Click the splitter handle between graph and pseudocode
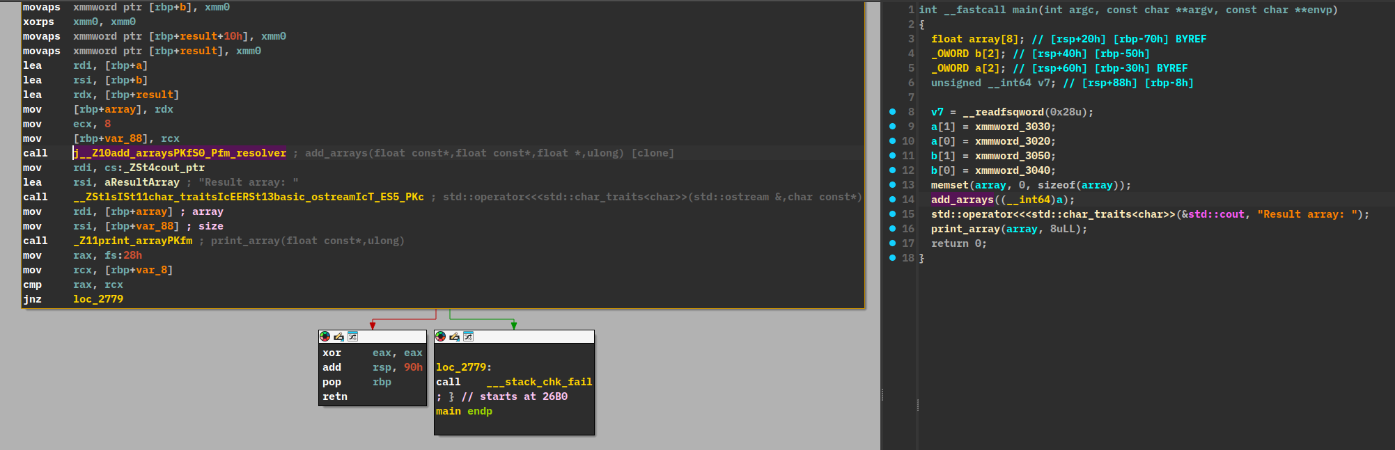The width and height of the screenshot is (1395, 450). tap(882, 394)
